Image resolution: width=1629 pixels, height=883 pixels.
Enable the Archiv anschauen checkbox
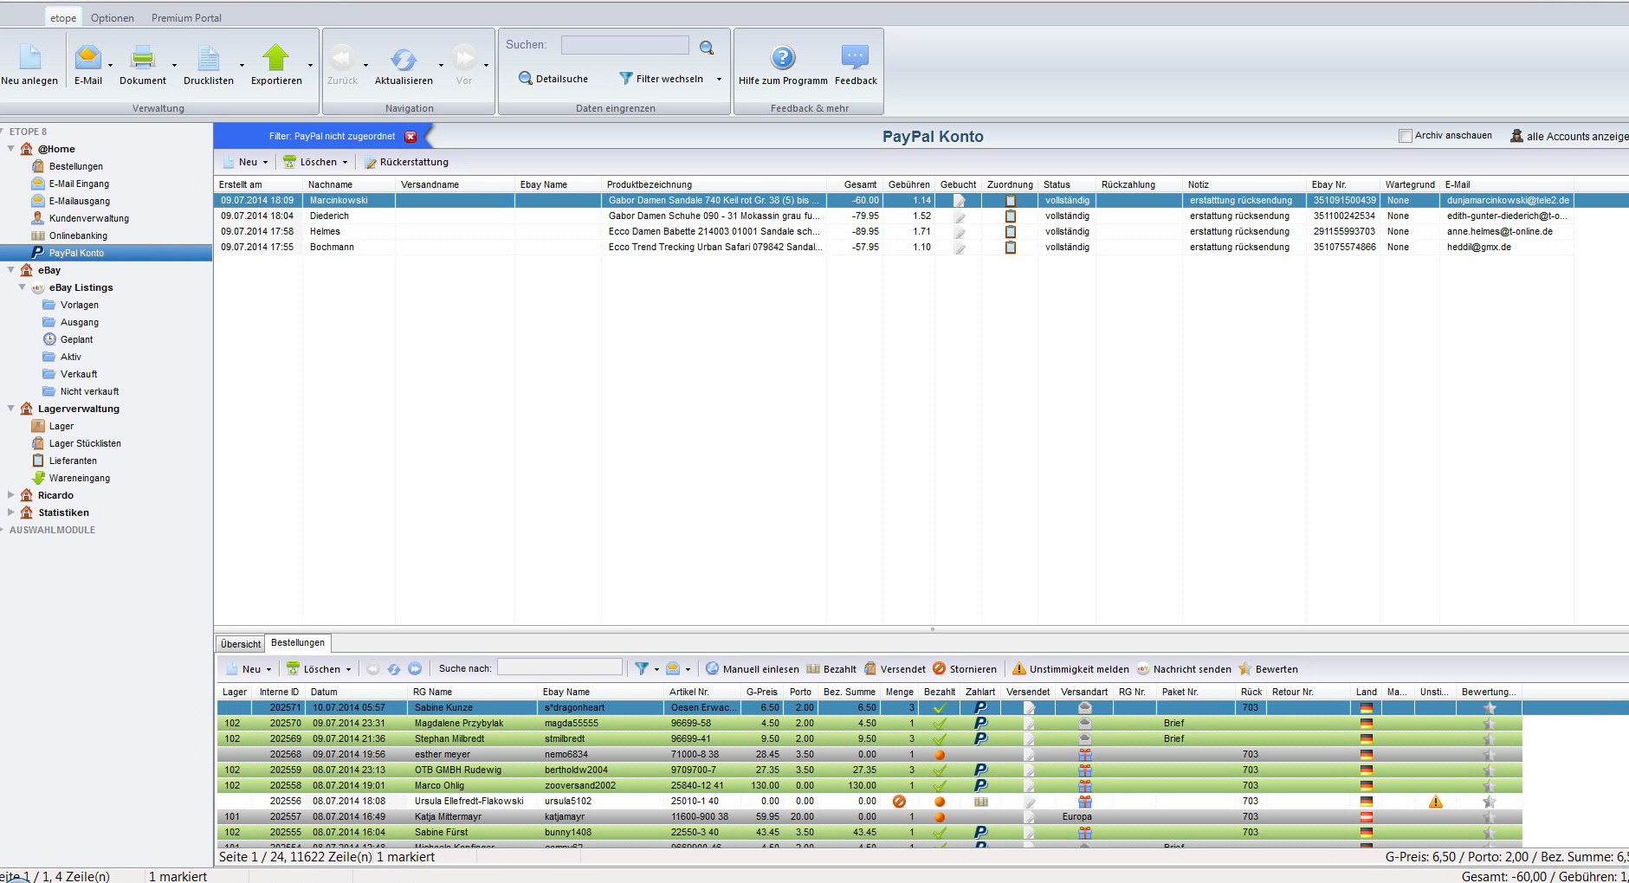click(1405, 136)
